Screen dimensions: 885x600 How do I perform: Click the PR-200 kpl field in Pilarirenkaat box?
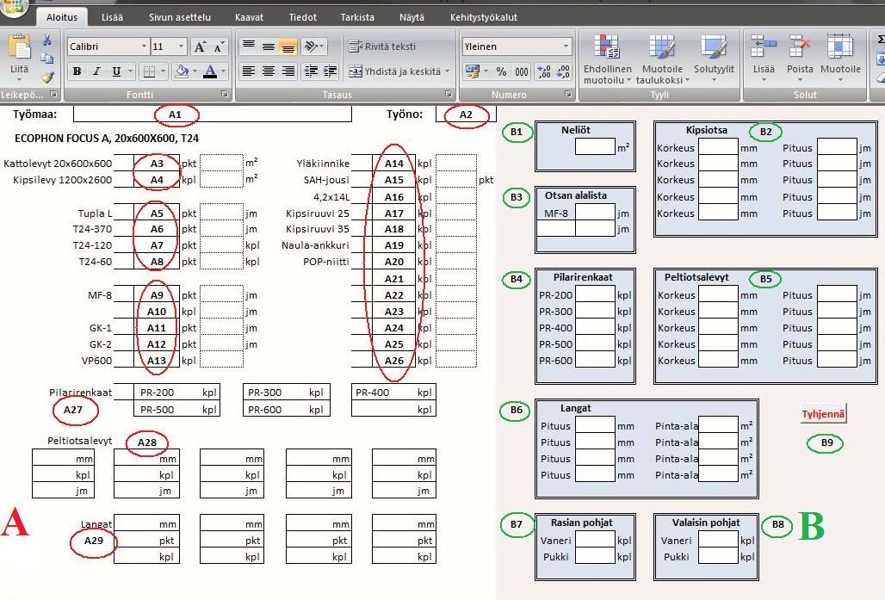pos(595,294)
